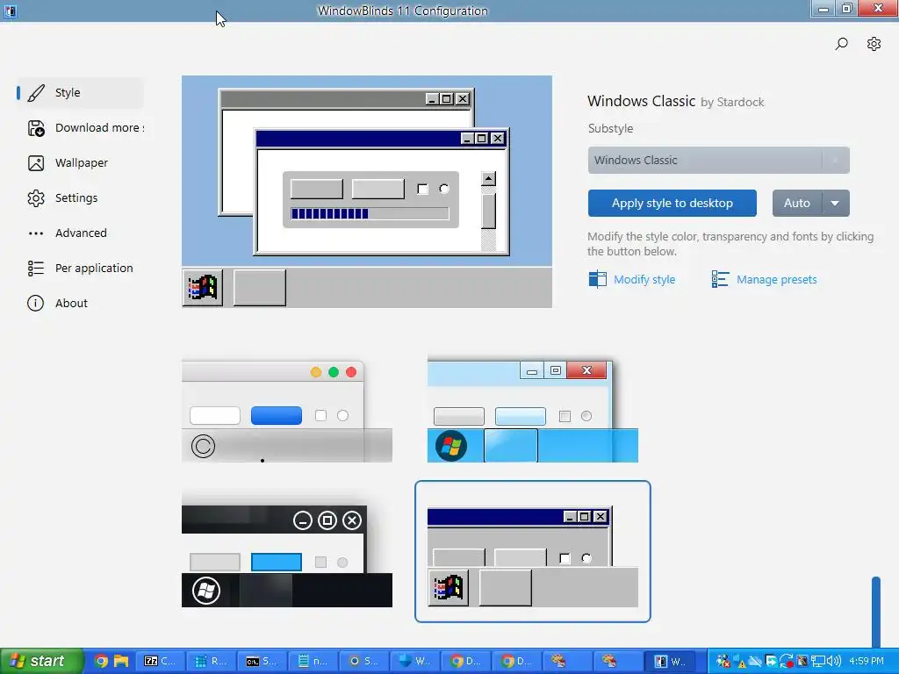Click Apply style to desktop
Screen dimensions: 899x674
672,203
